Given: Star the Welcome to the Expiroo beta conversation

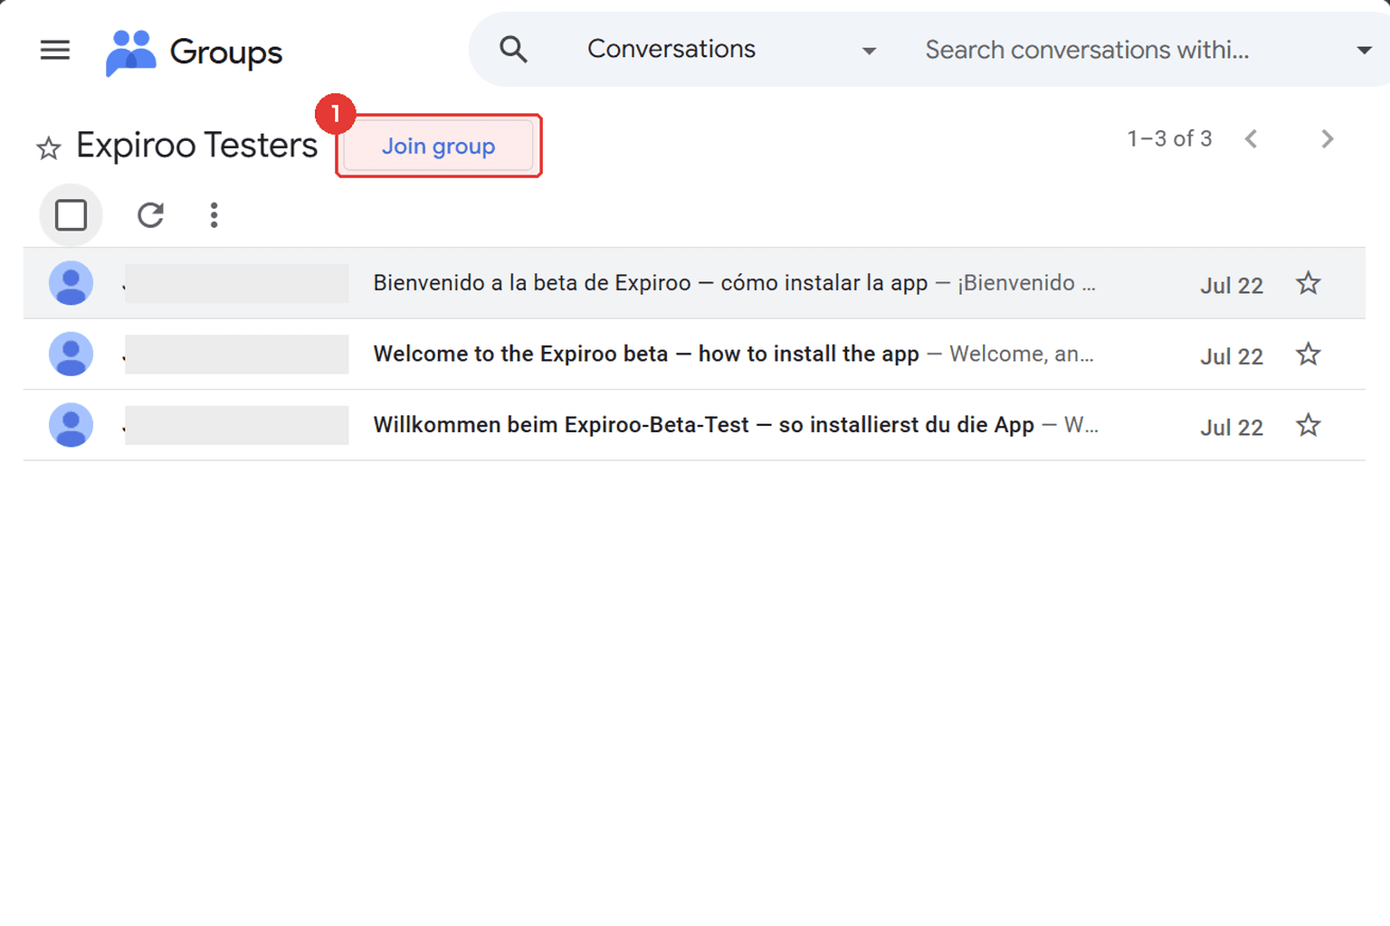Looking at the screenshot, I should click(1308, 354).
